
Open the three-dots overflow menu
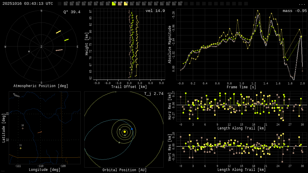(x=302, y=4)
